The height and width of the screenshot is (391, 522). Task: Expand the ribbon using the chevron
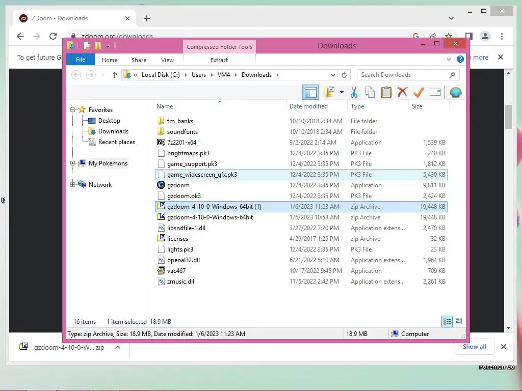coord(449,59)
